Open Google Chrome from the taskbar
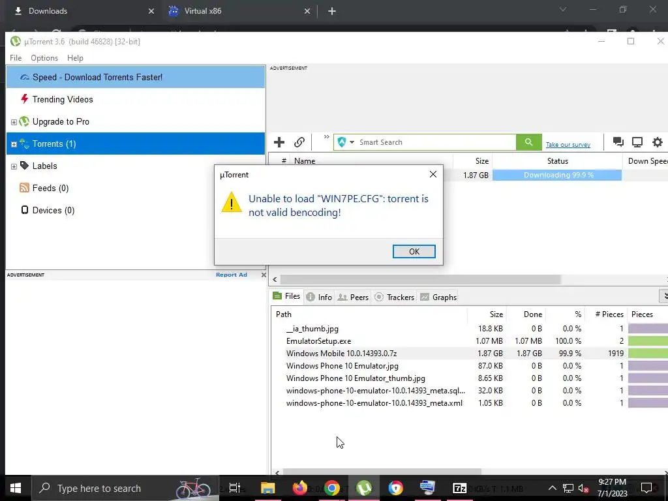 [x=331, y=488]
